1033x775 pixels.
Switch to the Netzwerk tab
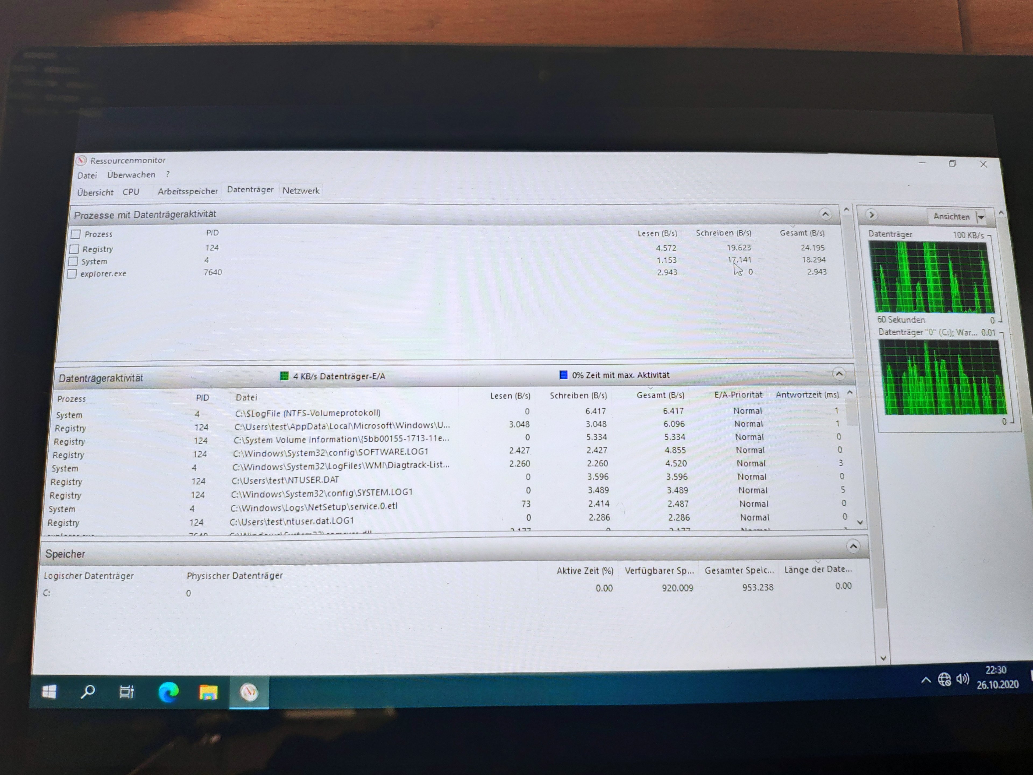pyautogui.click(x=301, y=191)
